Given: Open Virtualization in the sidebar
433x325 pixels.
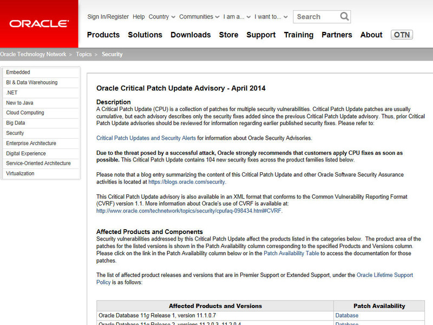Looking at the screenshot, I should pyautogui.click(x=20, y=173).
